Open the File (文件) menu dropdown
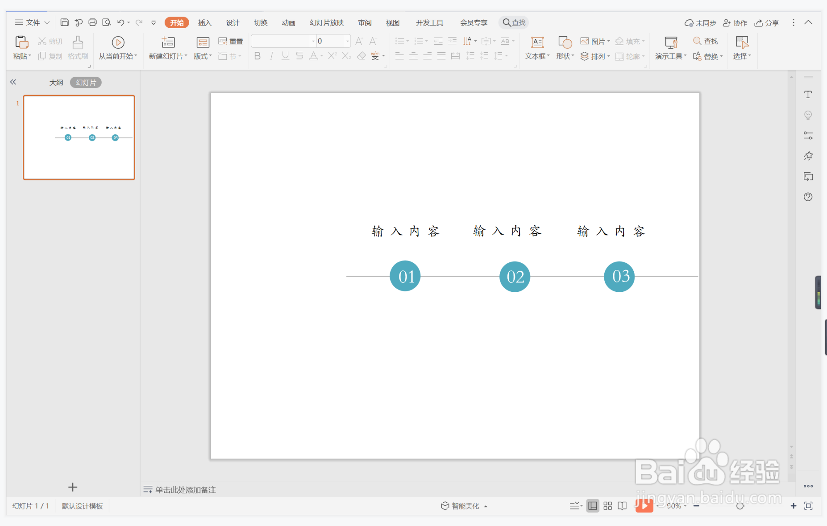Screen dimensions: 827x526 (32, 22)
